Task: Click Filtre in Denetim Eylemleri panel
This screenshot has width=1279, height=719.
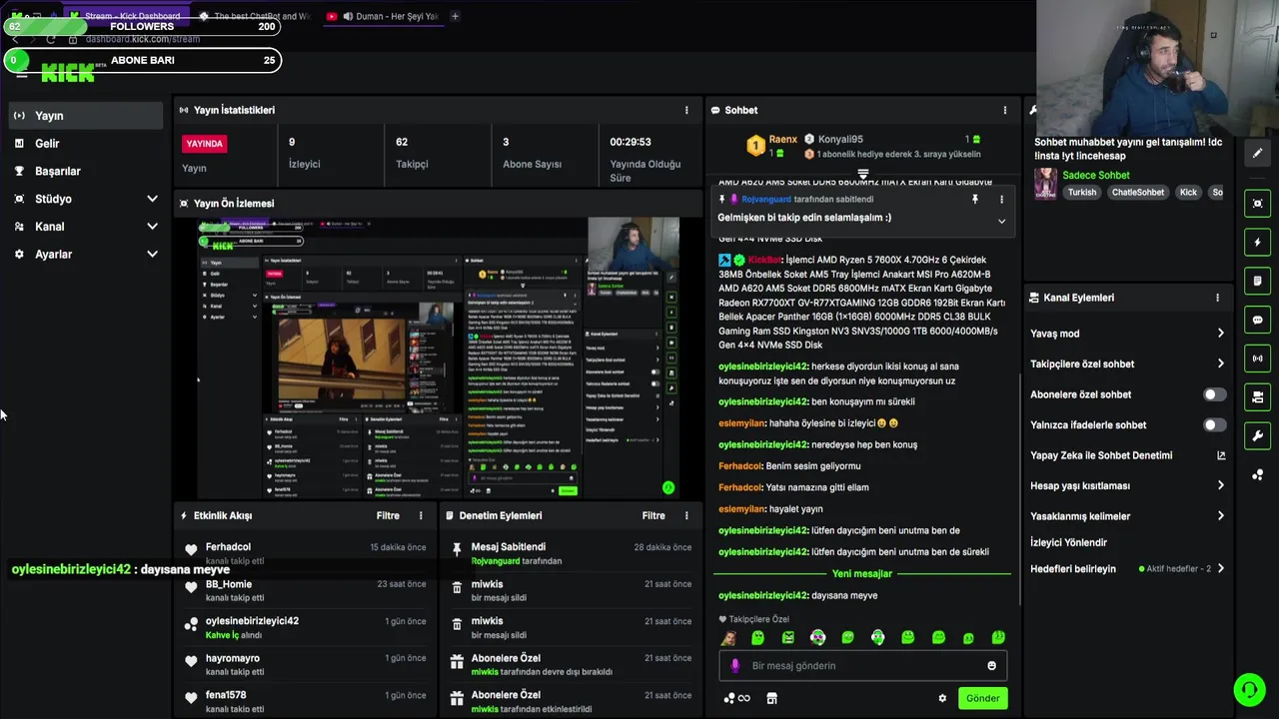Action: coord(653,515)
